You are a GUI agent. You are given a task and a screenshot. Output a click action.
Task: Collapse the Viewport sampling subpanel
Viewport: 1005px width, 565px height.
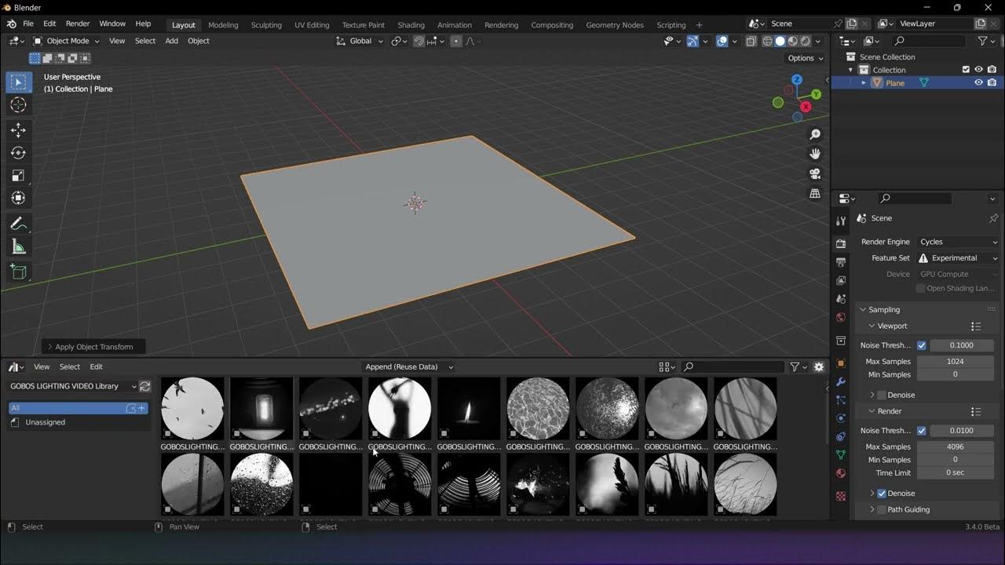pyautogui.click(x=892, y=326)
